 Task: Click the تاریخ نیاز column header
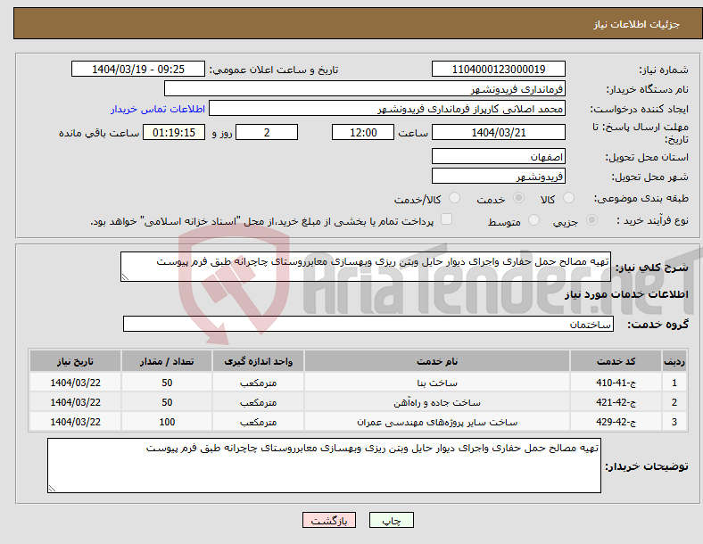[75, 361]
